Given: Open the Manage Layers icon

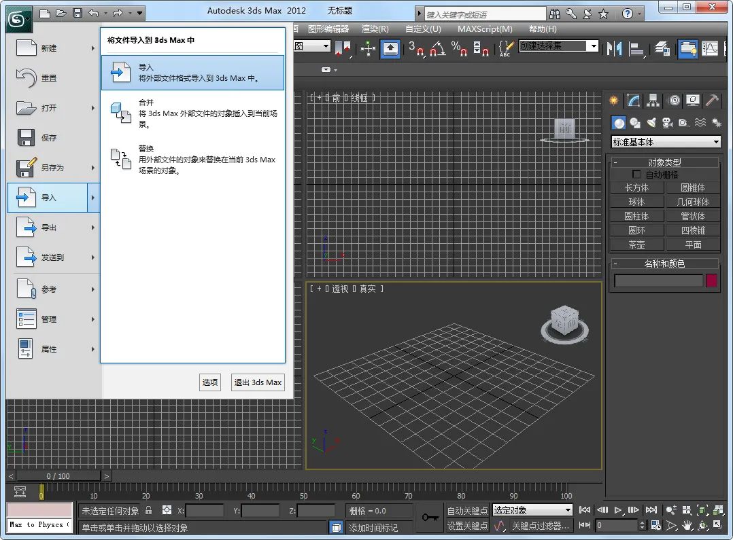Looking at the screenshot, I should click(662, 48).
